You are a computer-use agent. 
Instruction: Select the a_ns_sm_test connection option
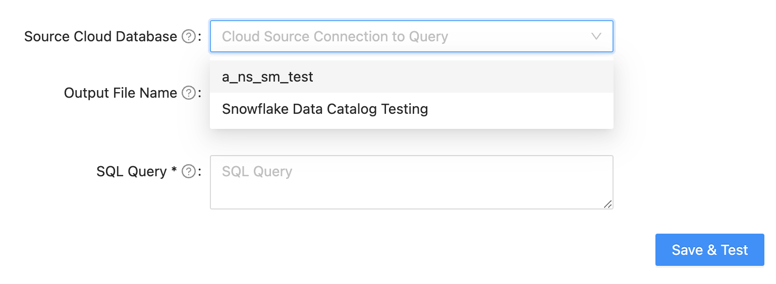coord(267,77)
